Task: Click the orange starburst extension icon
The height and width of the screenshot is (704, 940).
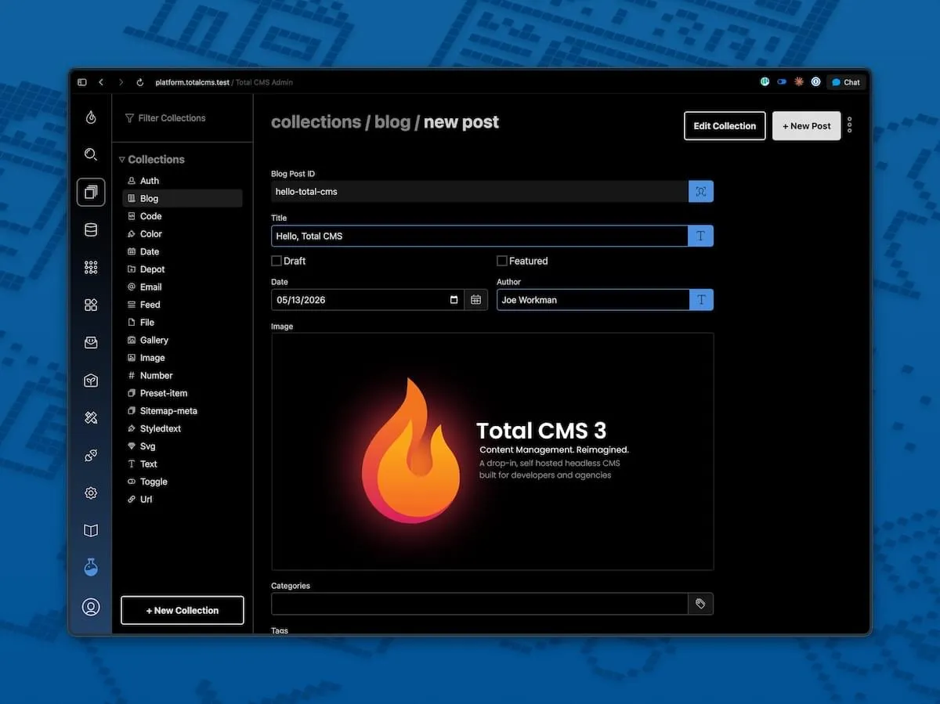Action: pos(799,81)
